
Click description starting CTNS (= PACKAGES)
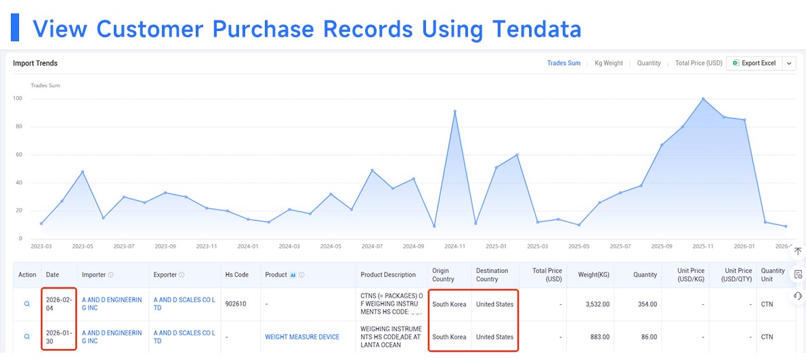391,304
